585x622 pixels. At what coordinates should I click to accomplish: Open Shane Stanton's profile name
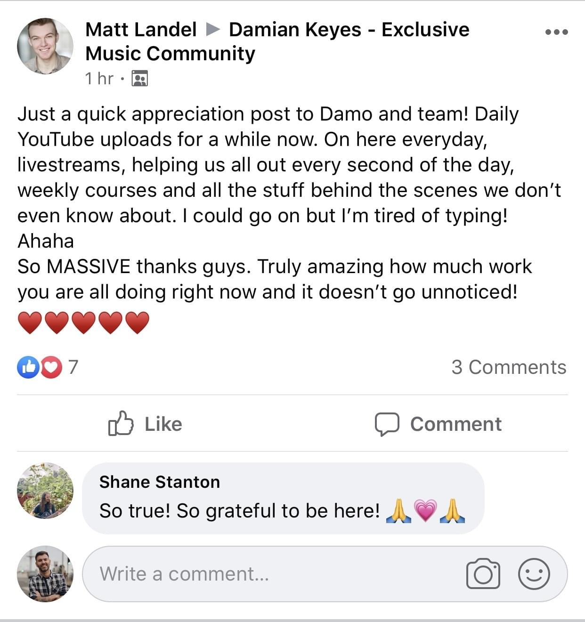click(159, 482)
